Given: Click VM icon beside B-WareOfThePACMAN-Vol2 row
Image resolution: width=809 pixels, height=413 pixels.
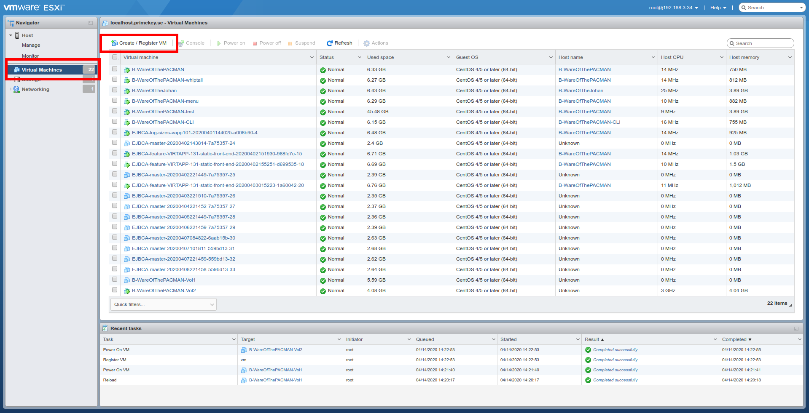Looking at the screenshot, I should coord(126,291).
